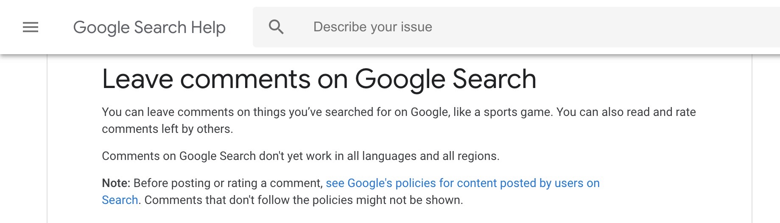The image size is (780, 223).
Task: Focus the "Describe your issue" search field
Action: 372,27
